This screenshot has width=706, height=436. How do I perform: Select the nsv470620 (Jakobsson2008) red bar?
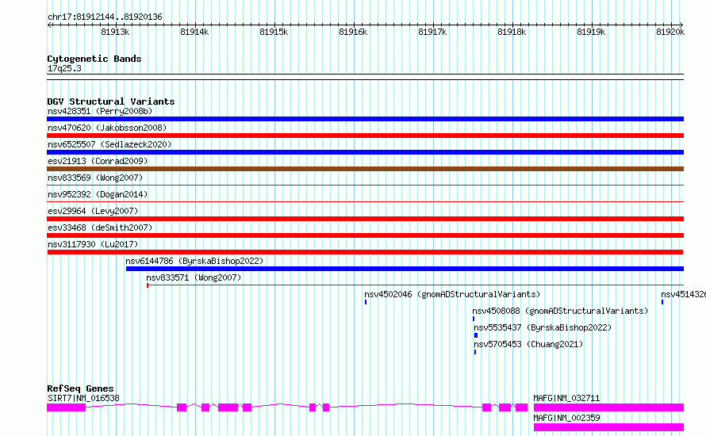point(365,136)
